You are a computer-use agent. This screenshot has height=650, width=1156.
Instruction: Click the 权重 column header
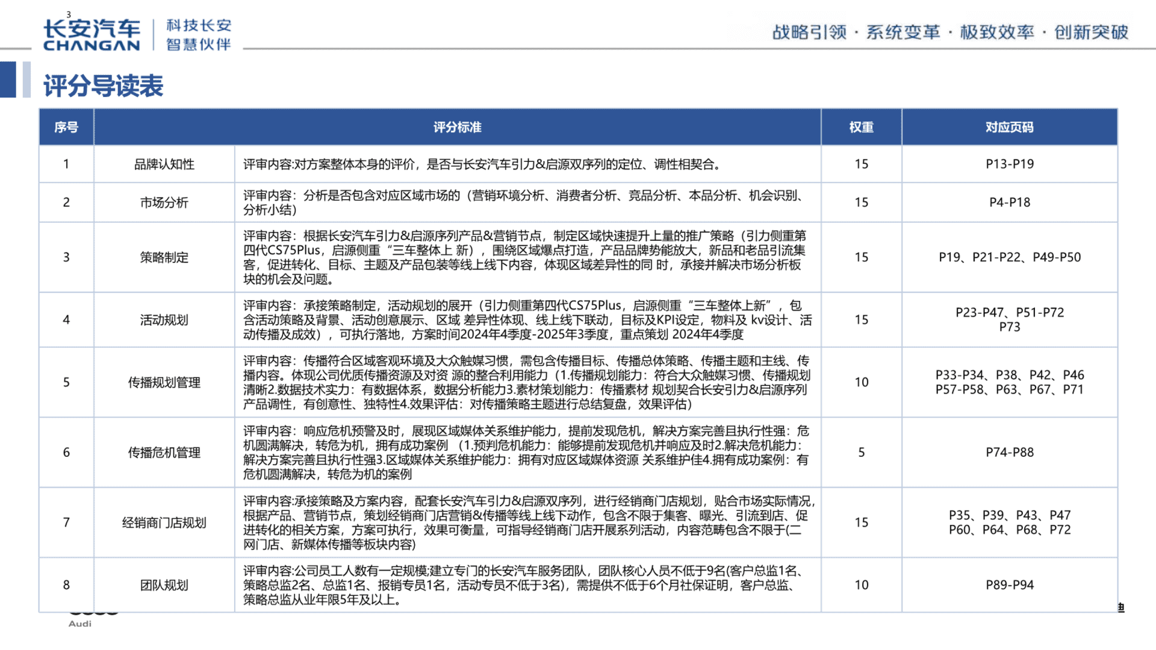click(862, 127)
